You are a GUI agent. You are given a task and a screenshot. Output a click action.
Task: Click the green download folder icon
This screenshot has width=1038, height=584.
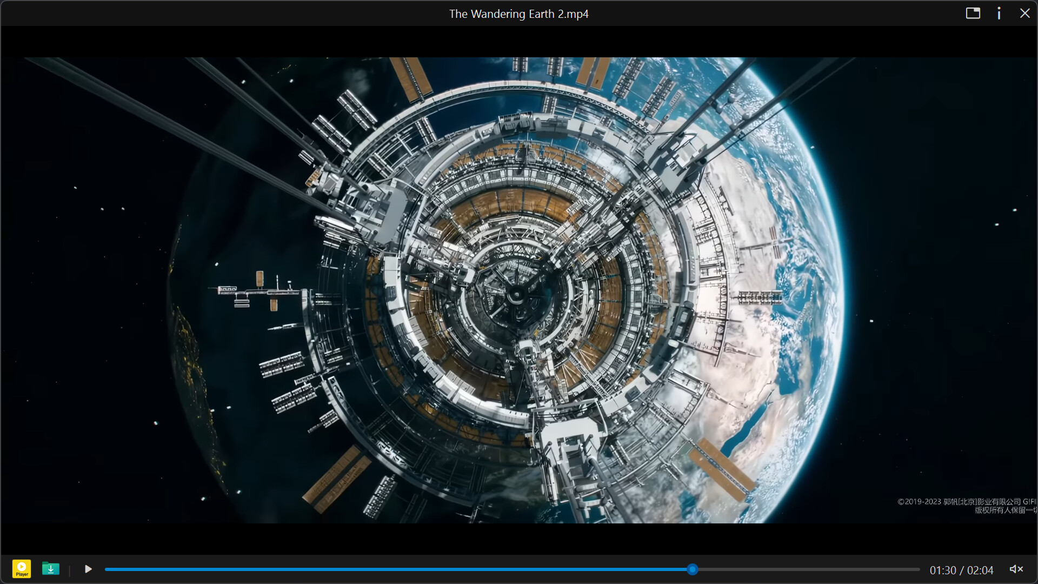[51, 569]
